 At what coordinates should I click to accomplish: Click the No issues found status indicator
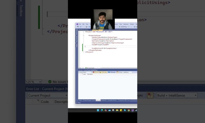(90, 68)
